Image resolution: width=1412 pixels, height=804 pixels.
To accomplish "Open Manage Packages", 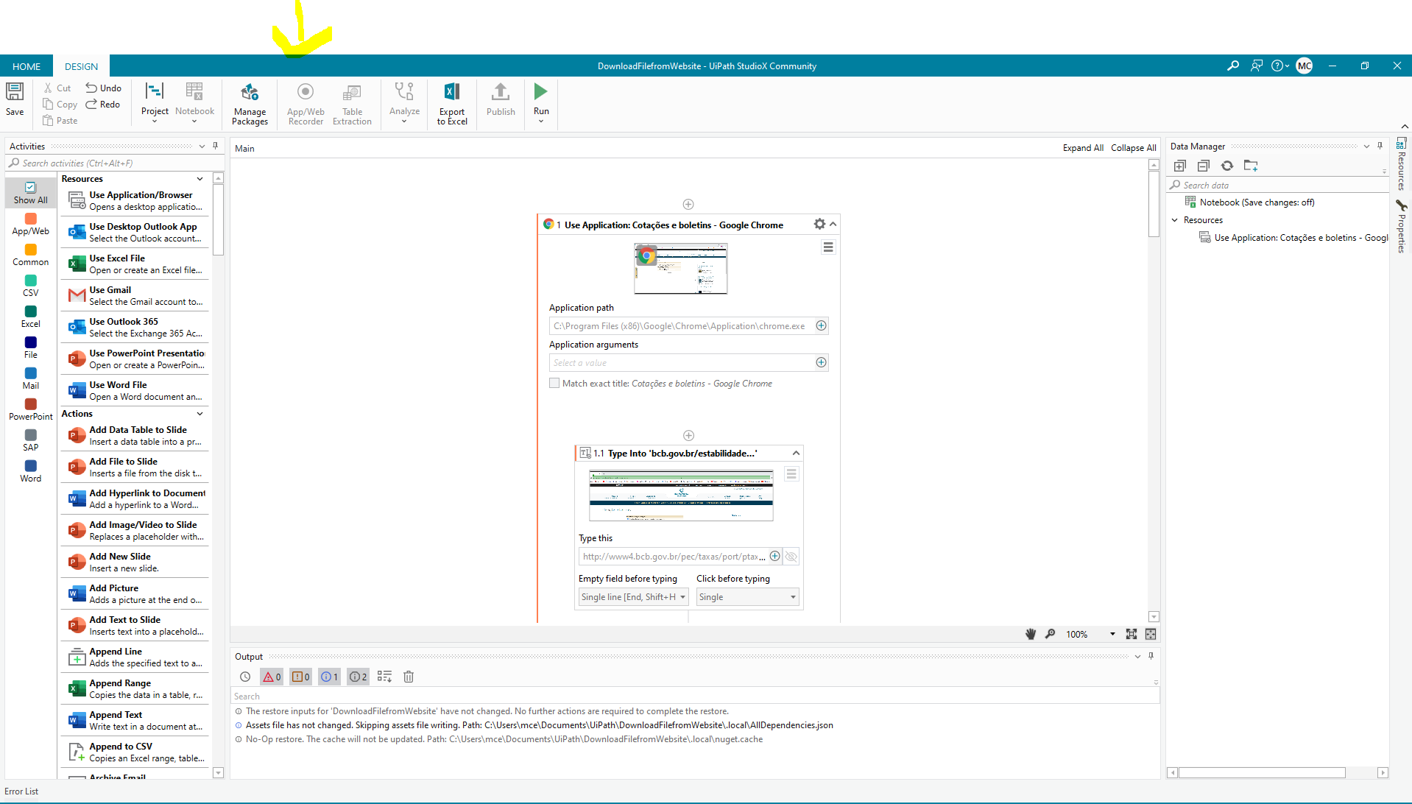I will pos(249,102).
